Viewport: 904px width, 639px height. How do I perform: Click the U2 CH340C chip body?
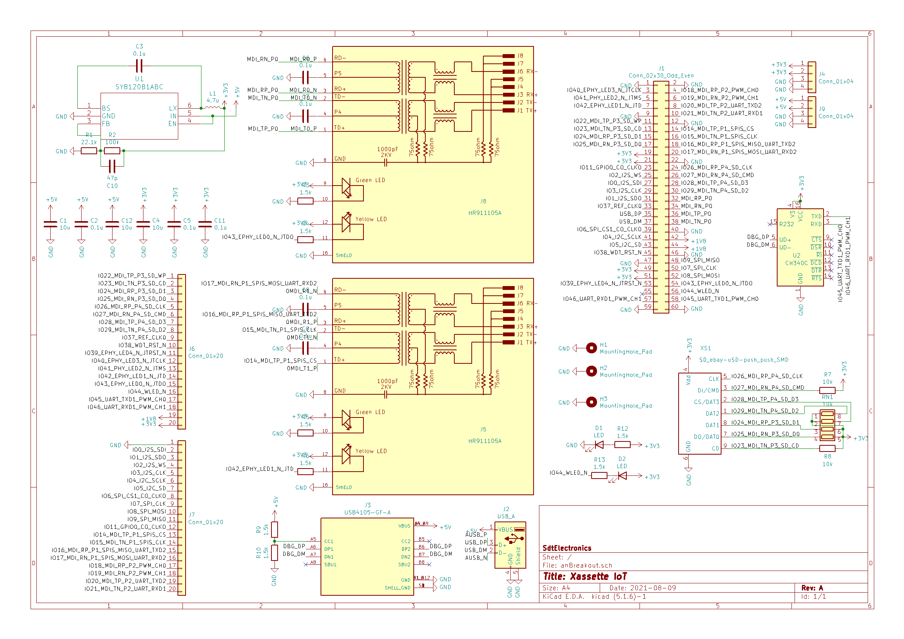(x=800, y=247)
